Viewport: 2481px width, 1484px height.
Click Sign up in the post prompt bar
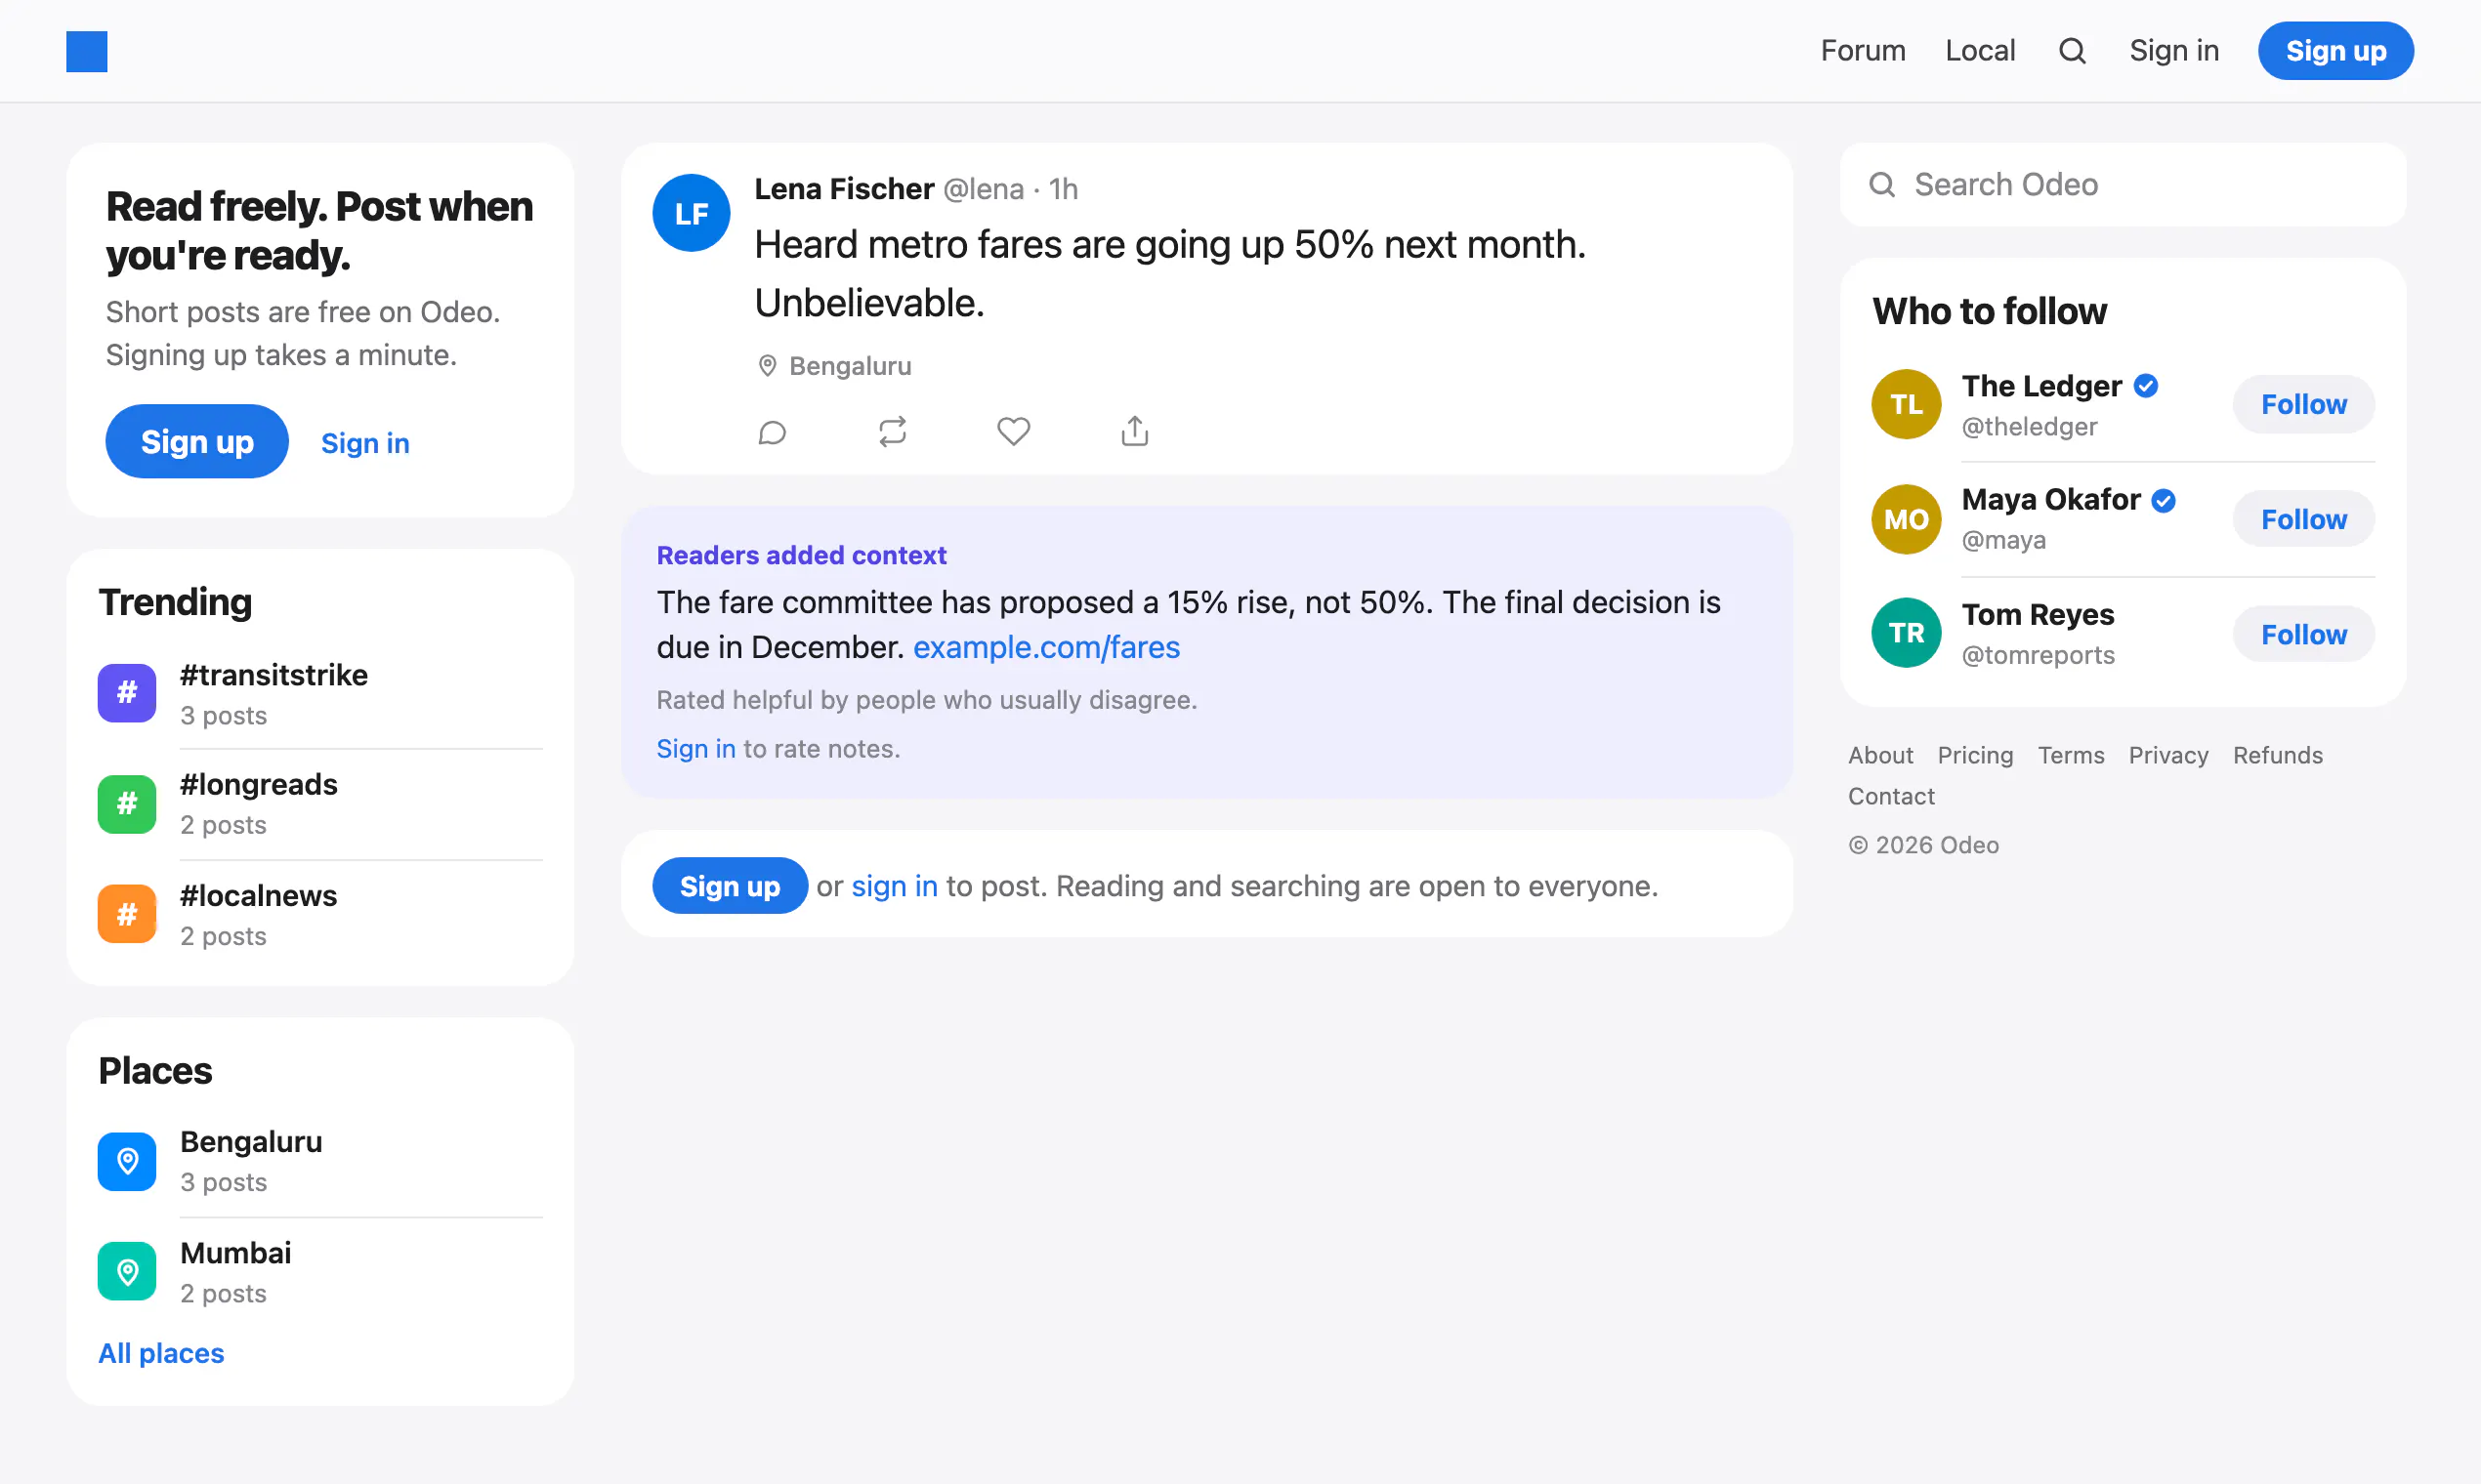click(x=730, y=886)
